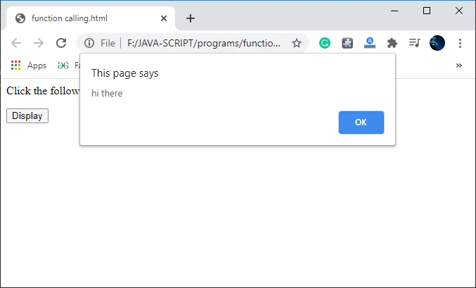This screenshot has height=288, width=476.
Task: Close the Chrome window
Action: point(459,11)
